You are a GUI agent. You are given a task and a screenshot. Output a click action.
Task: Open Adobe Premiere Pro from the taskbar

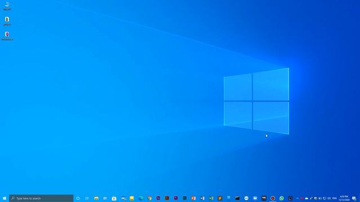176,198
